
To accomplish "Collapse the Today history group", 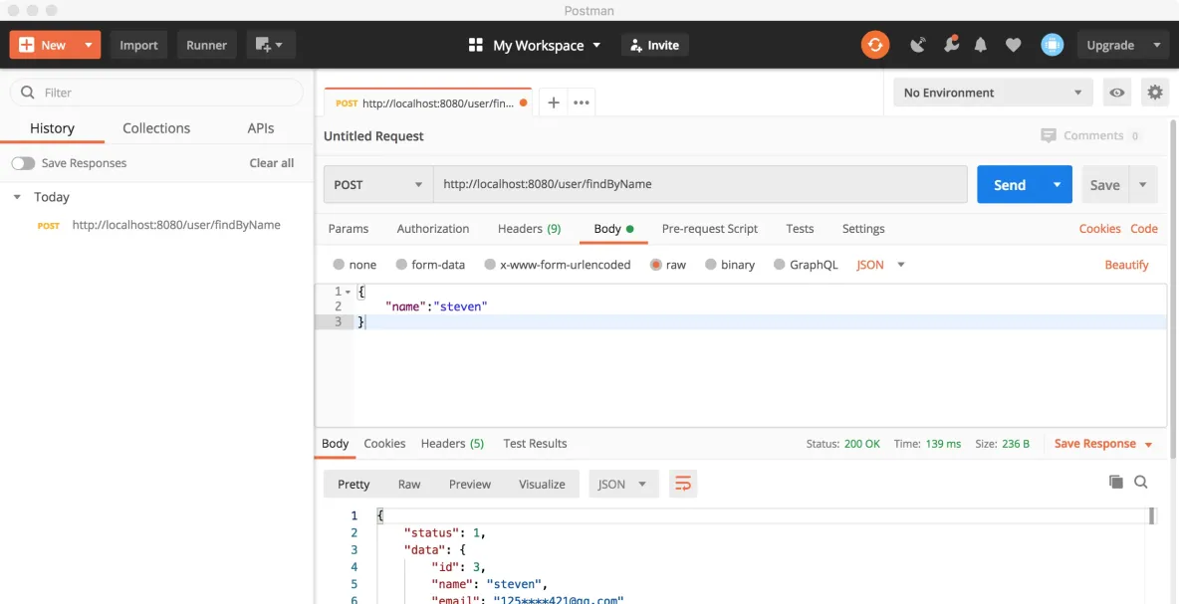I will 17,197.
